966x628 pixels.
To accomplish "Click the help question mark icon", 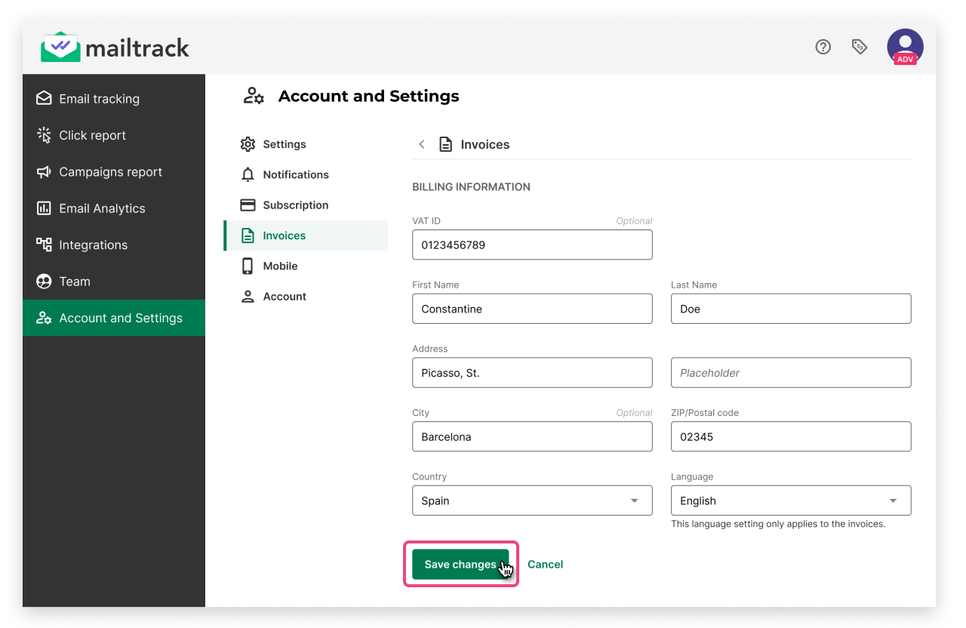I will (x=823, y=47).
